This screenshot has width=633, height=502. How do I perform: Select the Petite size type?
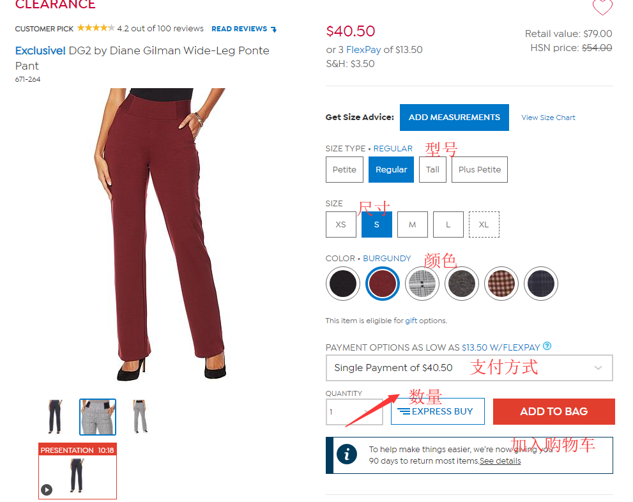(x=344, y=169)
